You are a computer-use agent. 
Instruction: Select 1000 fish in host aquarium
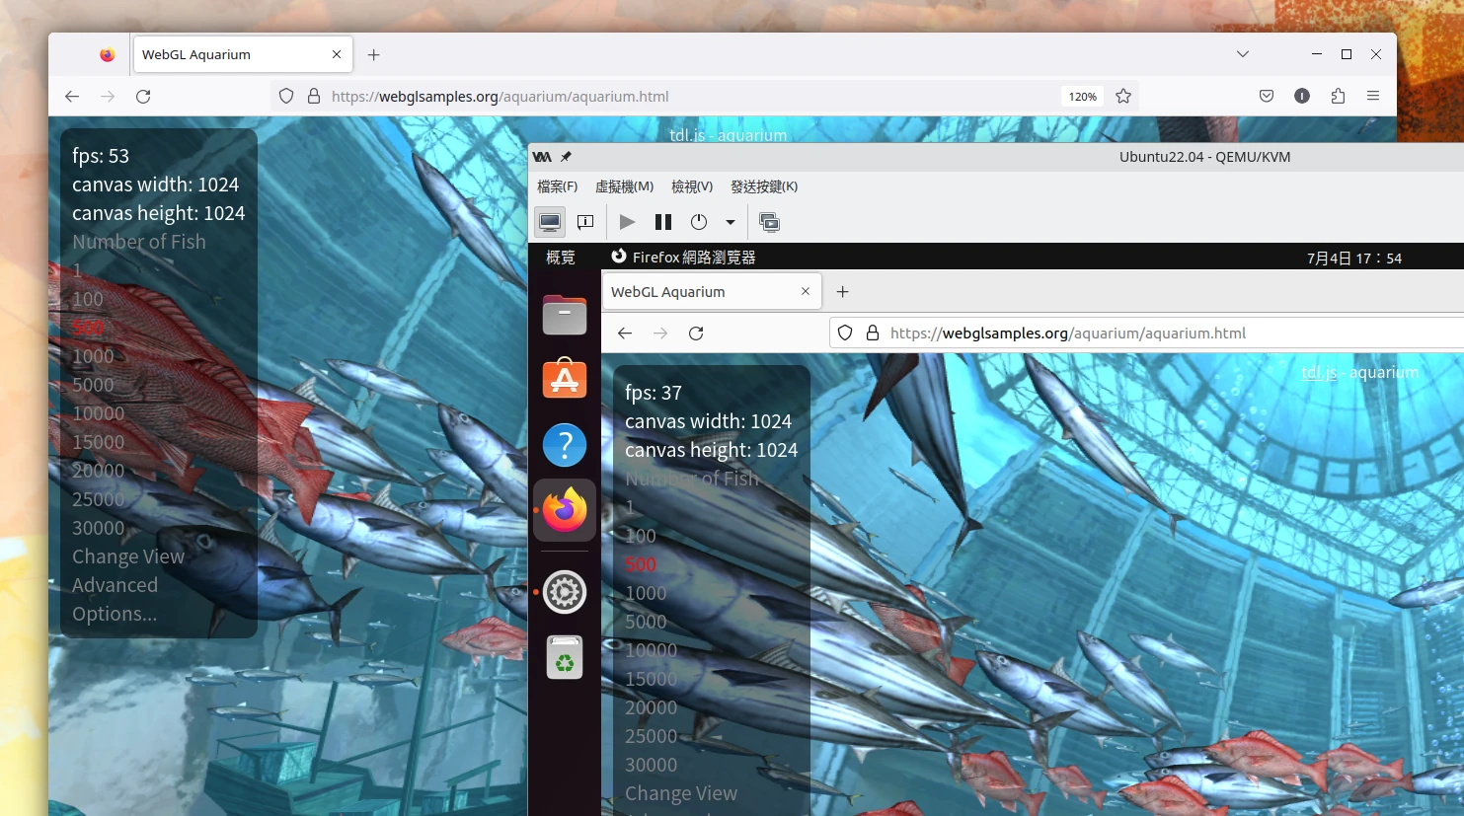[93, 356]
